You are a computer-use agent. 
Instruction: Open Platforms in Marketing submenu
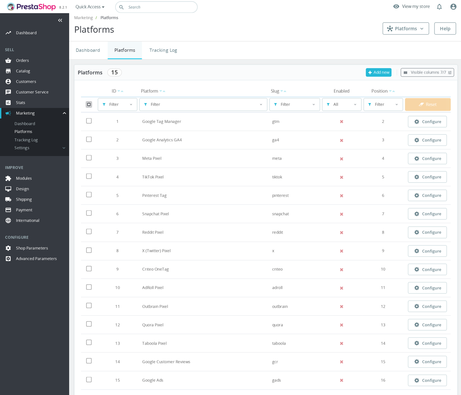(x=23, y=132)
